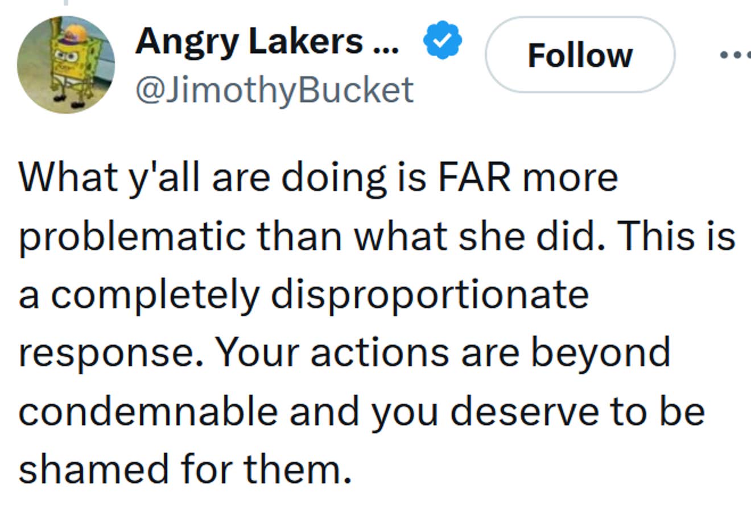Click the SpongeBob meme profile picture

tap(65, 63)
